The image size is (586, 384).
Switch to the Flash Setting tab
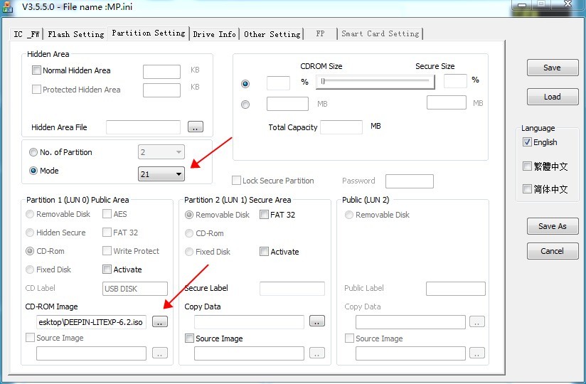tap(75, 33)
